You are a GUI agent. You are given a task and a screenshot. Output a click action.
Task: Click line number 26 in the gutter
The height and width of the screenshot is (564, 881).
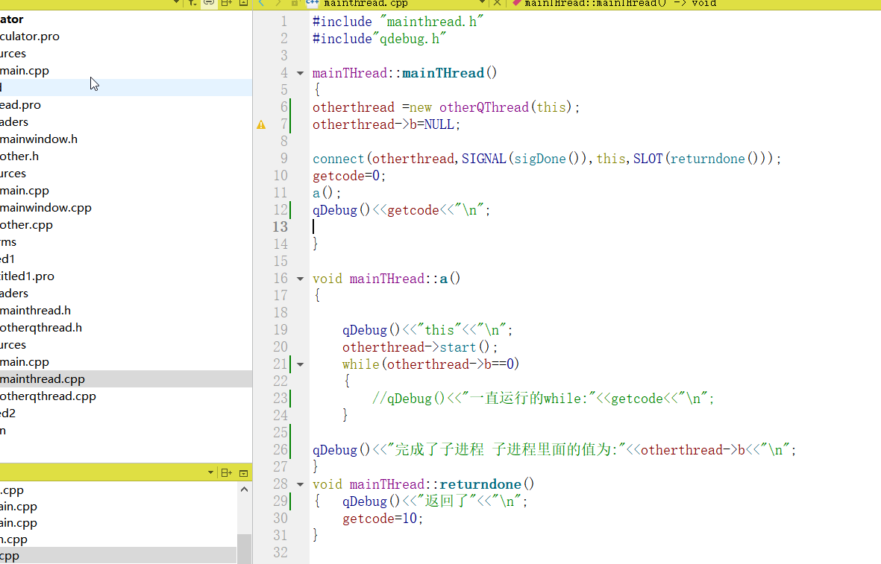(280, 450)
